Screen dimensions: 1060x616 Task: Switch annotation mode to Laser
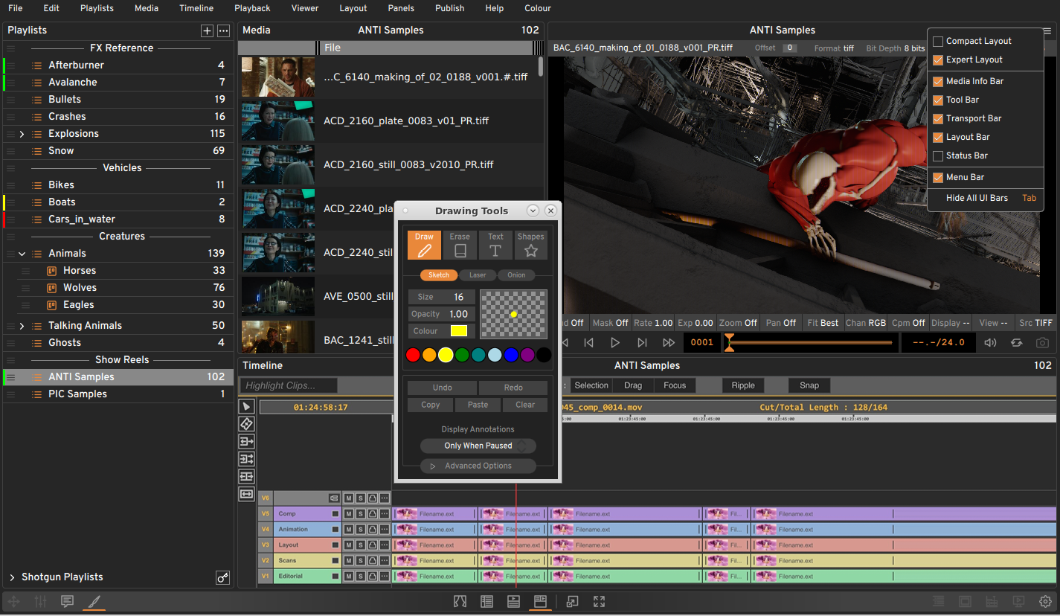pos(478,275)
